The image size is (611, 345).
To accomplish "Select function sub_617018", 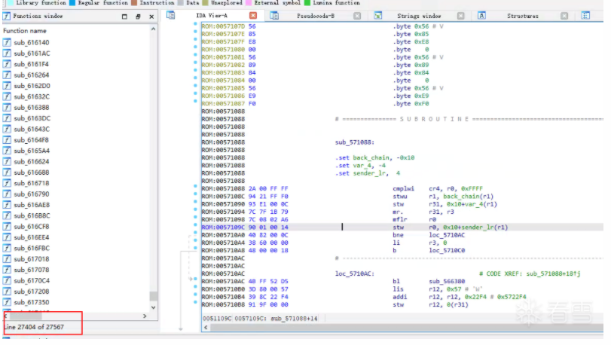I will point(32,259).
